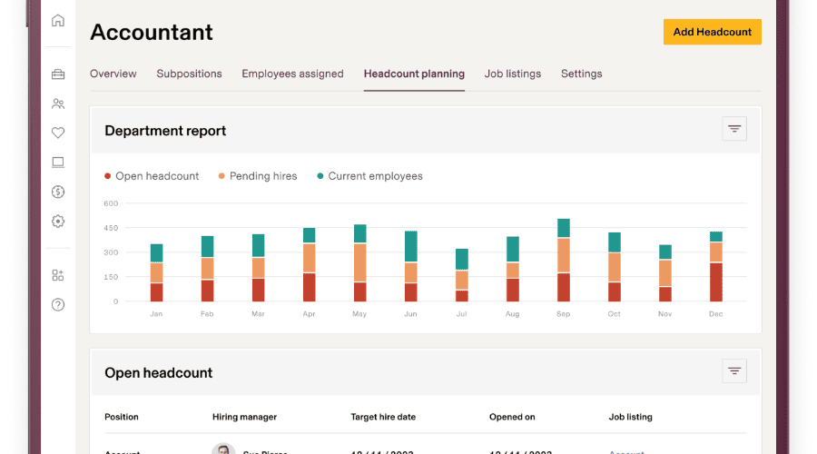Switch to the Overview tab
Image resolution: width=817 pixels, height=454 pixels.
pos(113,74)
